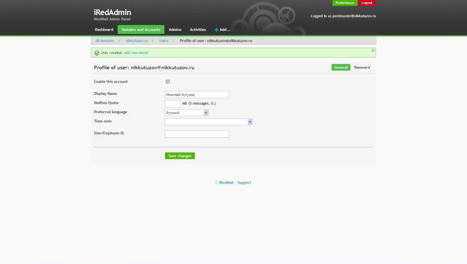Click 'Logged in as postmaster@nikkutuzov.ru' text
Screen dimensions: 467x264
point(343,16)
